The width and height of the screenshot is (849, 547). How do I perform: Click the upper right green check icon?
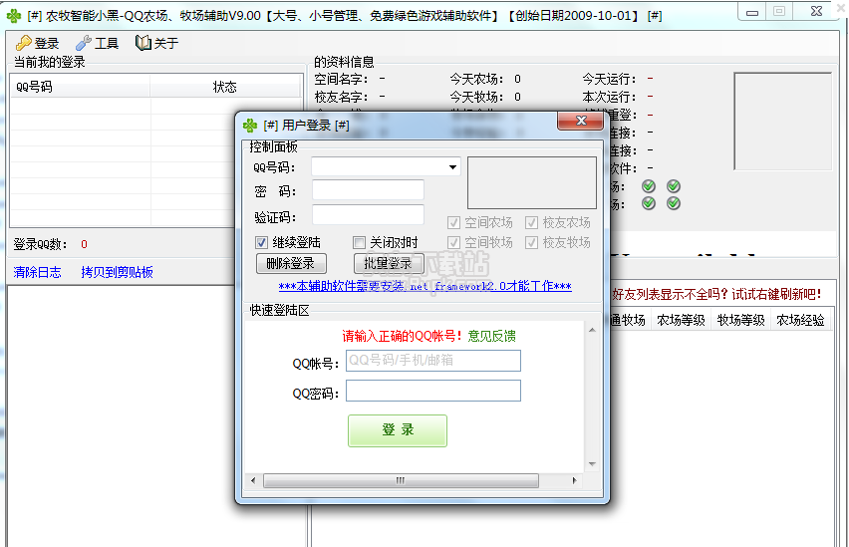coord(674,186)
